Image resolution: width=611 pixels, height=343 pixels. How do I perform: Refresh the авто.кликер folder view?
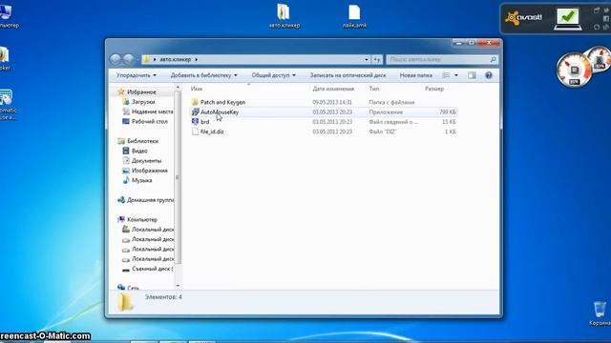point(377,59)
